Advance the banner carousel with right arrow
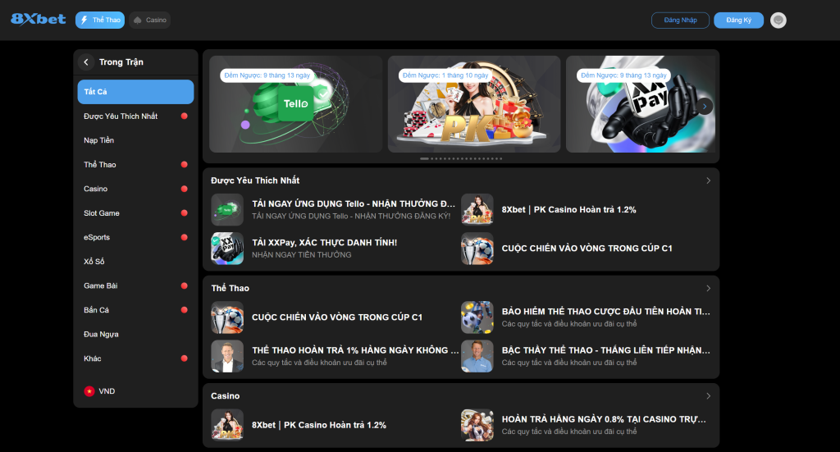This screenshot has height=452, width=840. point(705,107)
